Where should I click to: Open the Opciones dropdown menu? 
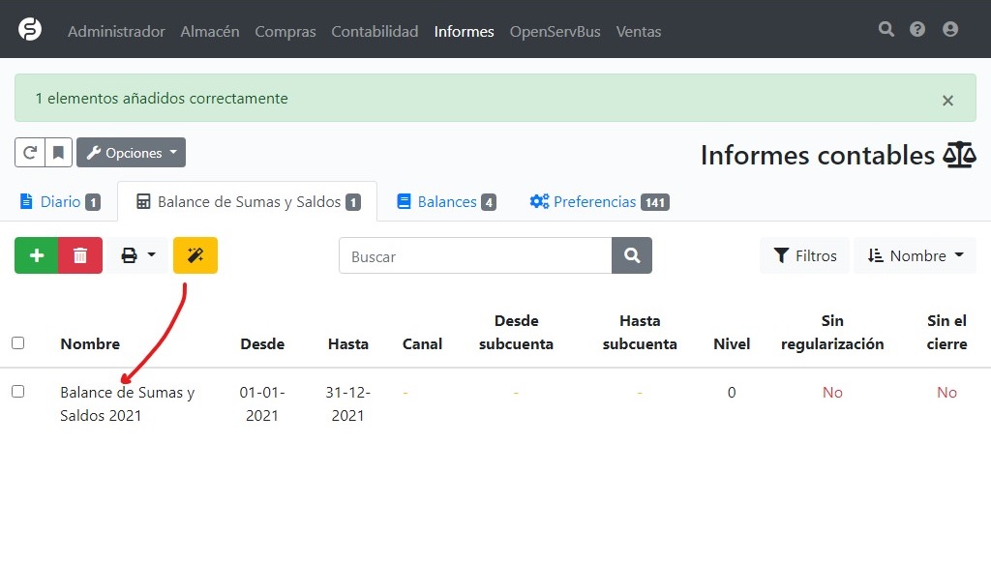(131, 152)
